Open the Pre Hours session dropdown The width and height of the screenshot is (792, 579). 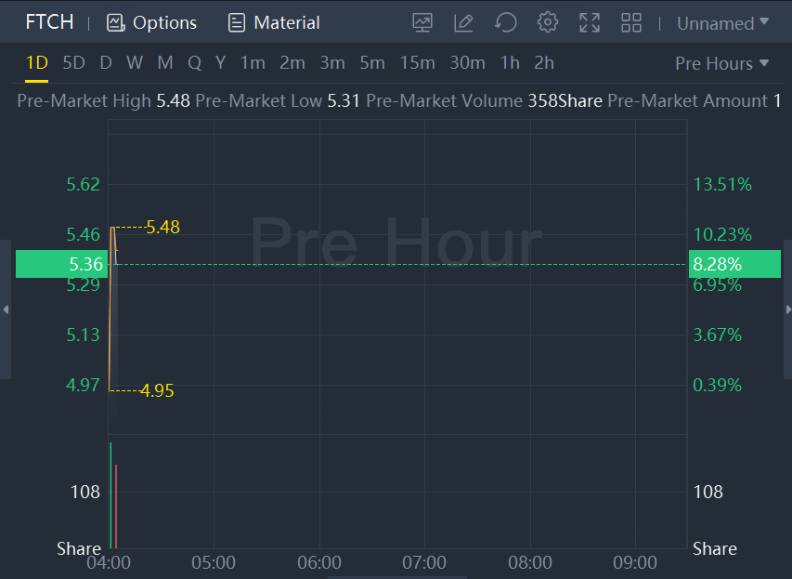[721, 63]
